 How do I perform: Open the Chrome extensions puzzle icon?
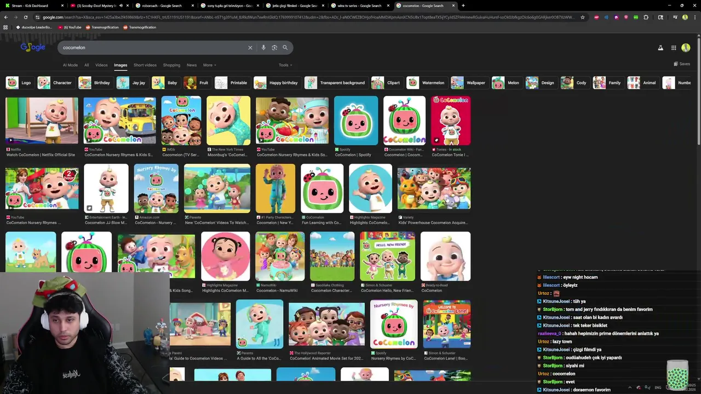(x=646, y=17)
